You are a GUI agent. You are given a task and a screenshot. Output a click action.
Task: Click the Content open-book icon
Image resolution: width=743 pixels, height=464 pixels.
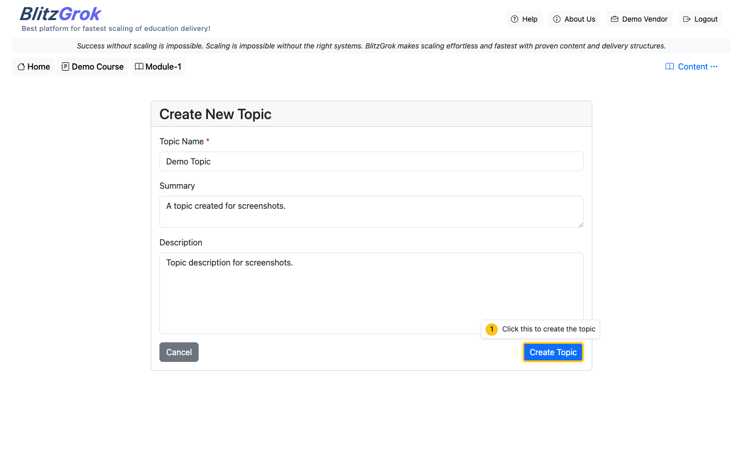coord(669,67)
